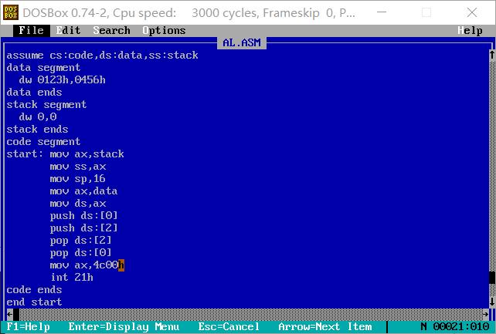The height and width of the screenshot is (334, 496).
Task: Click the horizontal scrollbar left arrow
Action: point(10,314)
